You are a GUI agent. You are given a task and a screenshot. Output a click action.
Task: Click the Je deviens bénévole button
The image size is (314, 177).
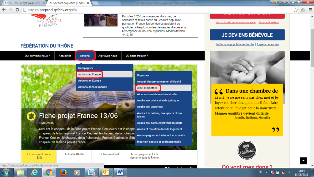(247, 35)
